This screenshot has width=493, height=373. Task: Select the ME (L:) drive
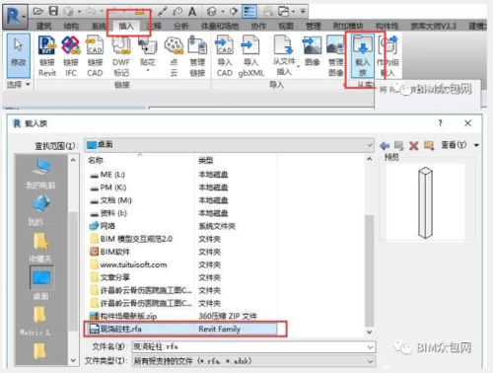coord(107,175)
